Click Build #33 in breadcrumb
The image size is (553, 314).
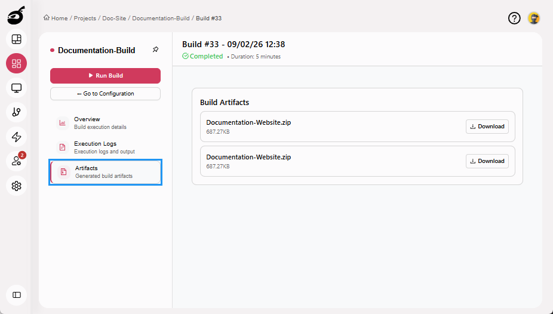pos(209,19)
